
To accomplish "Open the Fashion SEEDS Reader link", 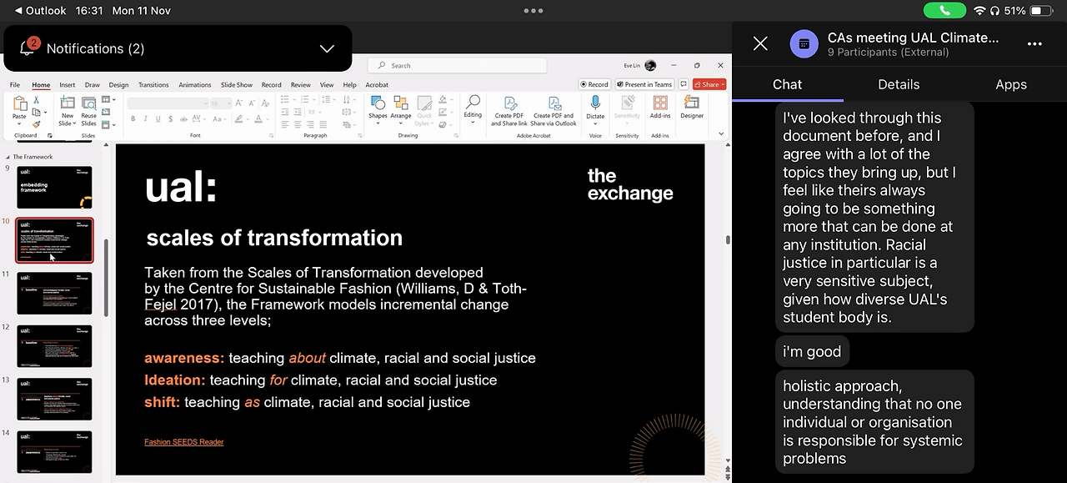I will tap(183, 442).
